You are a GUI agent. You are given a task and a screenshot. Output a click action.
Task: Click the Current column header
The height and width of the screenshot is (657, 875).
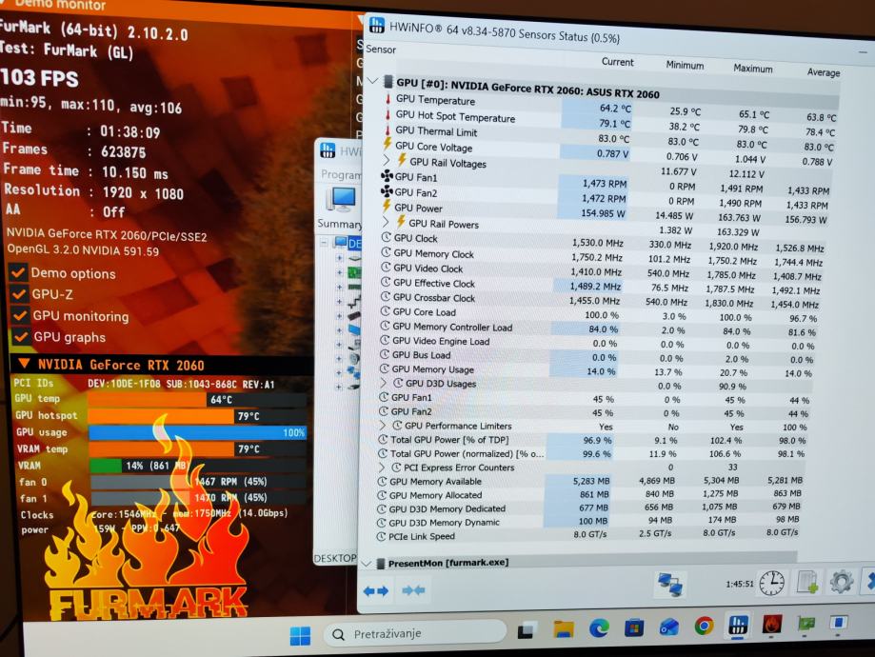(x=617, y=61)
